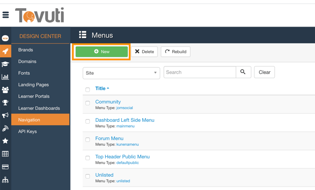Click the magnifying glass search button
Viewport: 315px width, 190px height.
tap(243, 72)
